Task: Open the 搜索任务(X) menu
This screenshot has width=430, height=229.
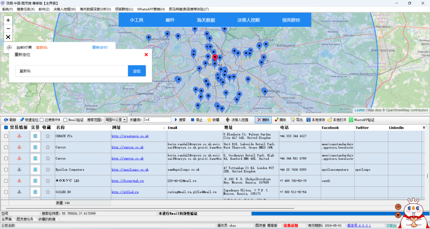Action: point(26,9)
